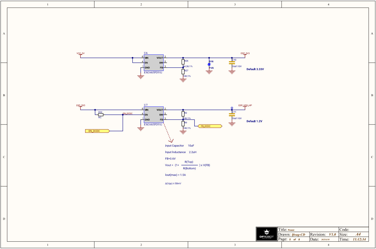Select the EN_DCDC yellow port
The width and height of the screenshot is (376, 249).
(x=97, y=131)
